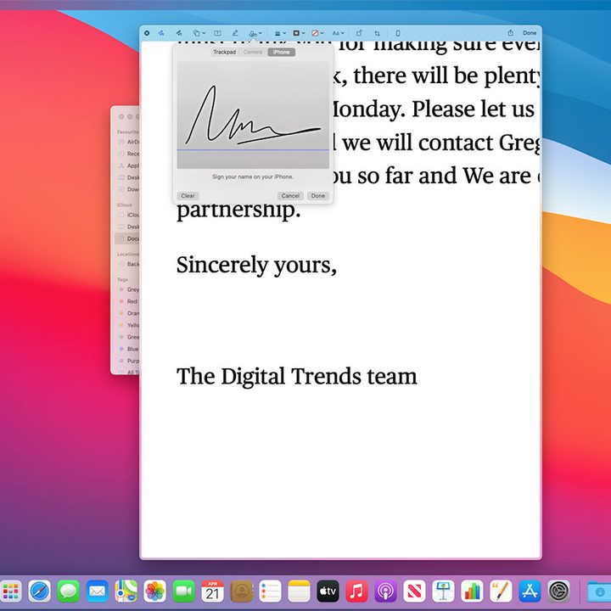Open Maps from the Dock

click(126, 591)
